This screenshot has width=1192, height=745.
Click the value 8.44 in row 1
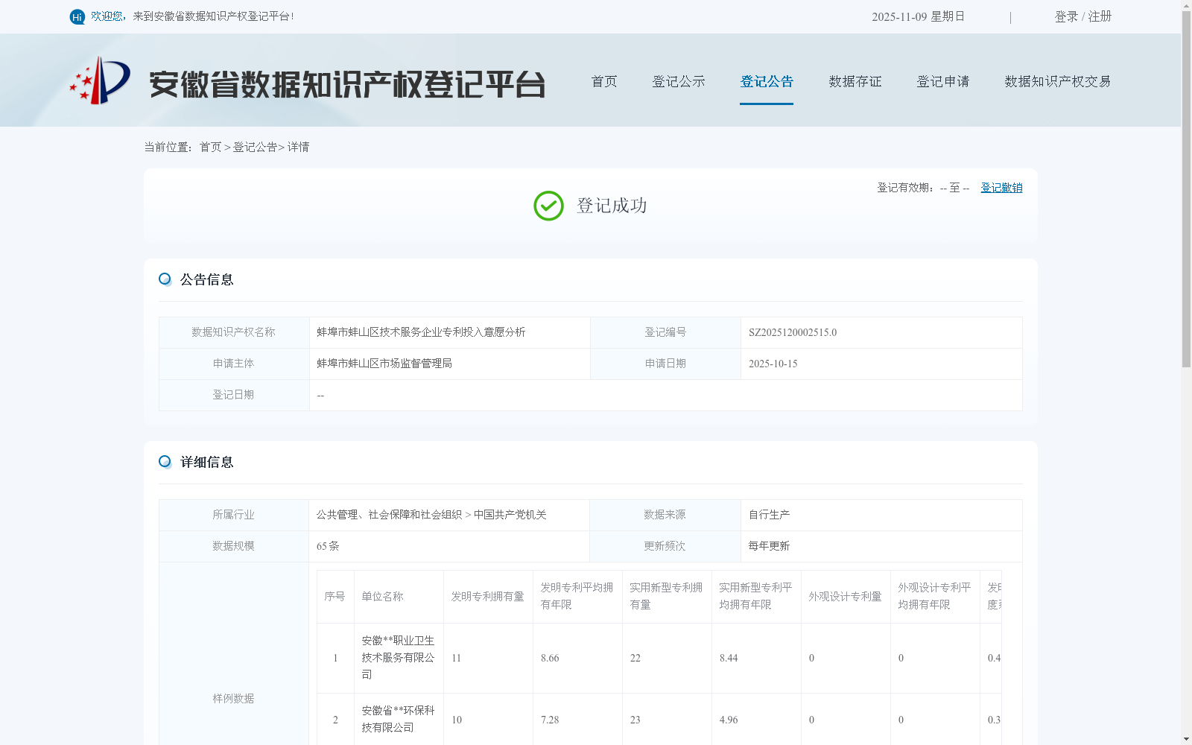click(x=729, y=659)
